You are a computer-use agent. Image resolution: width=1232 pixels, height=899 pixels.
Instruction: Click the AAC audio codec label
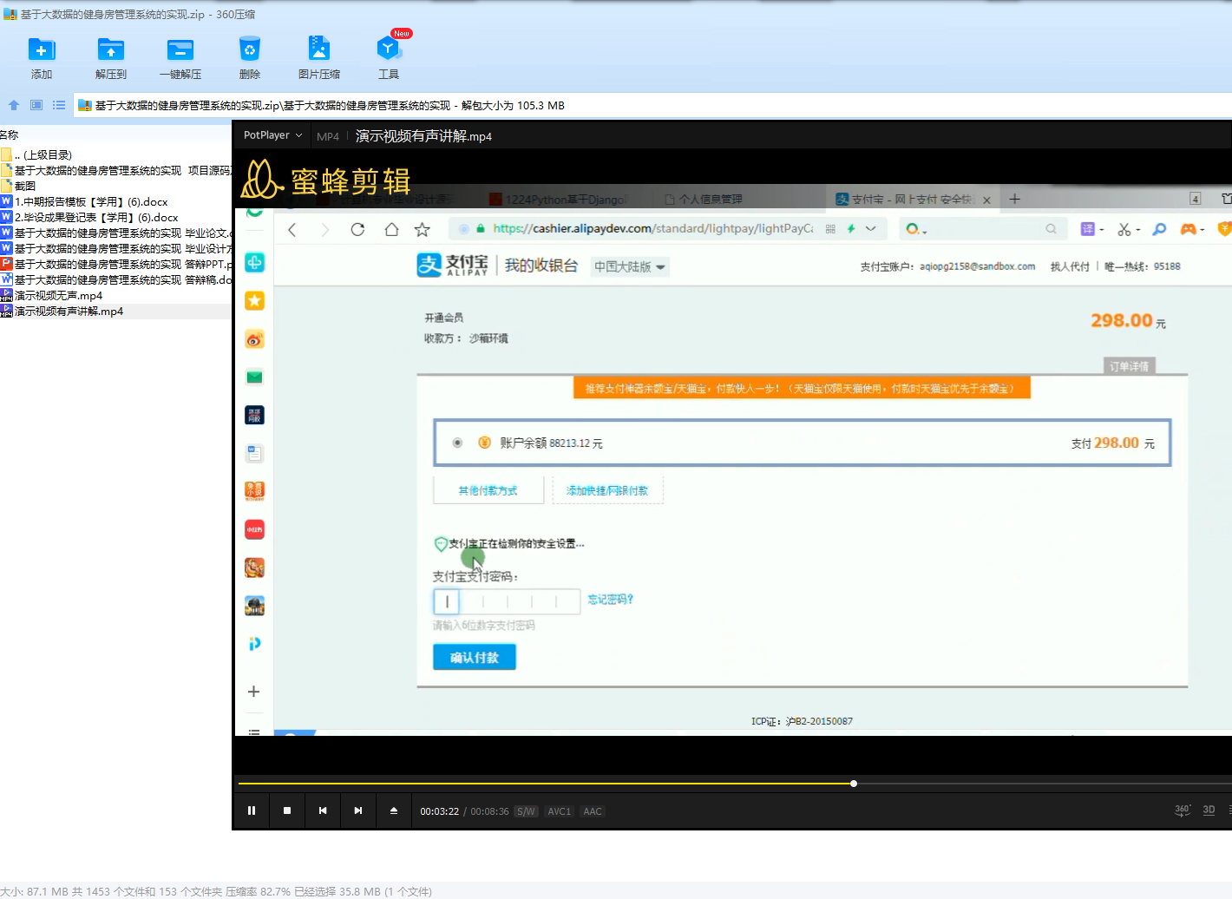point(593,811)
